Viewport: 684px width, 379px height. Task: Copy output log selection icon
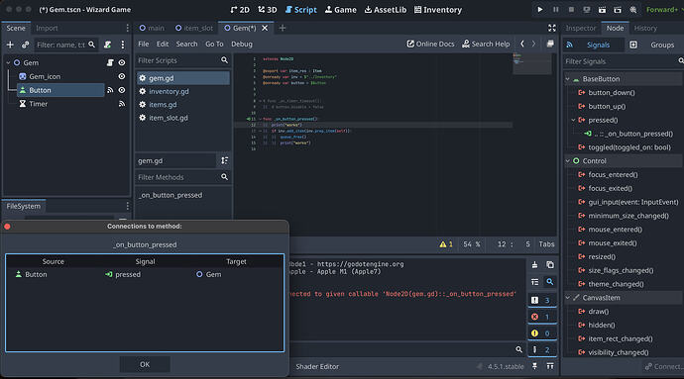point(550,265)
